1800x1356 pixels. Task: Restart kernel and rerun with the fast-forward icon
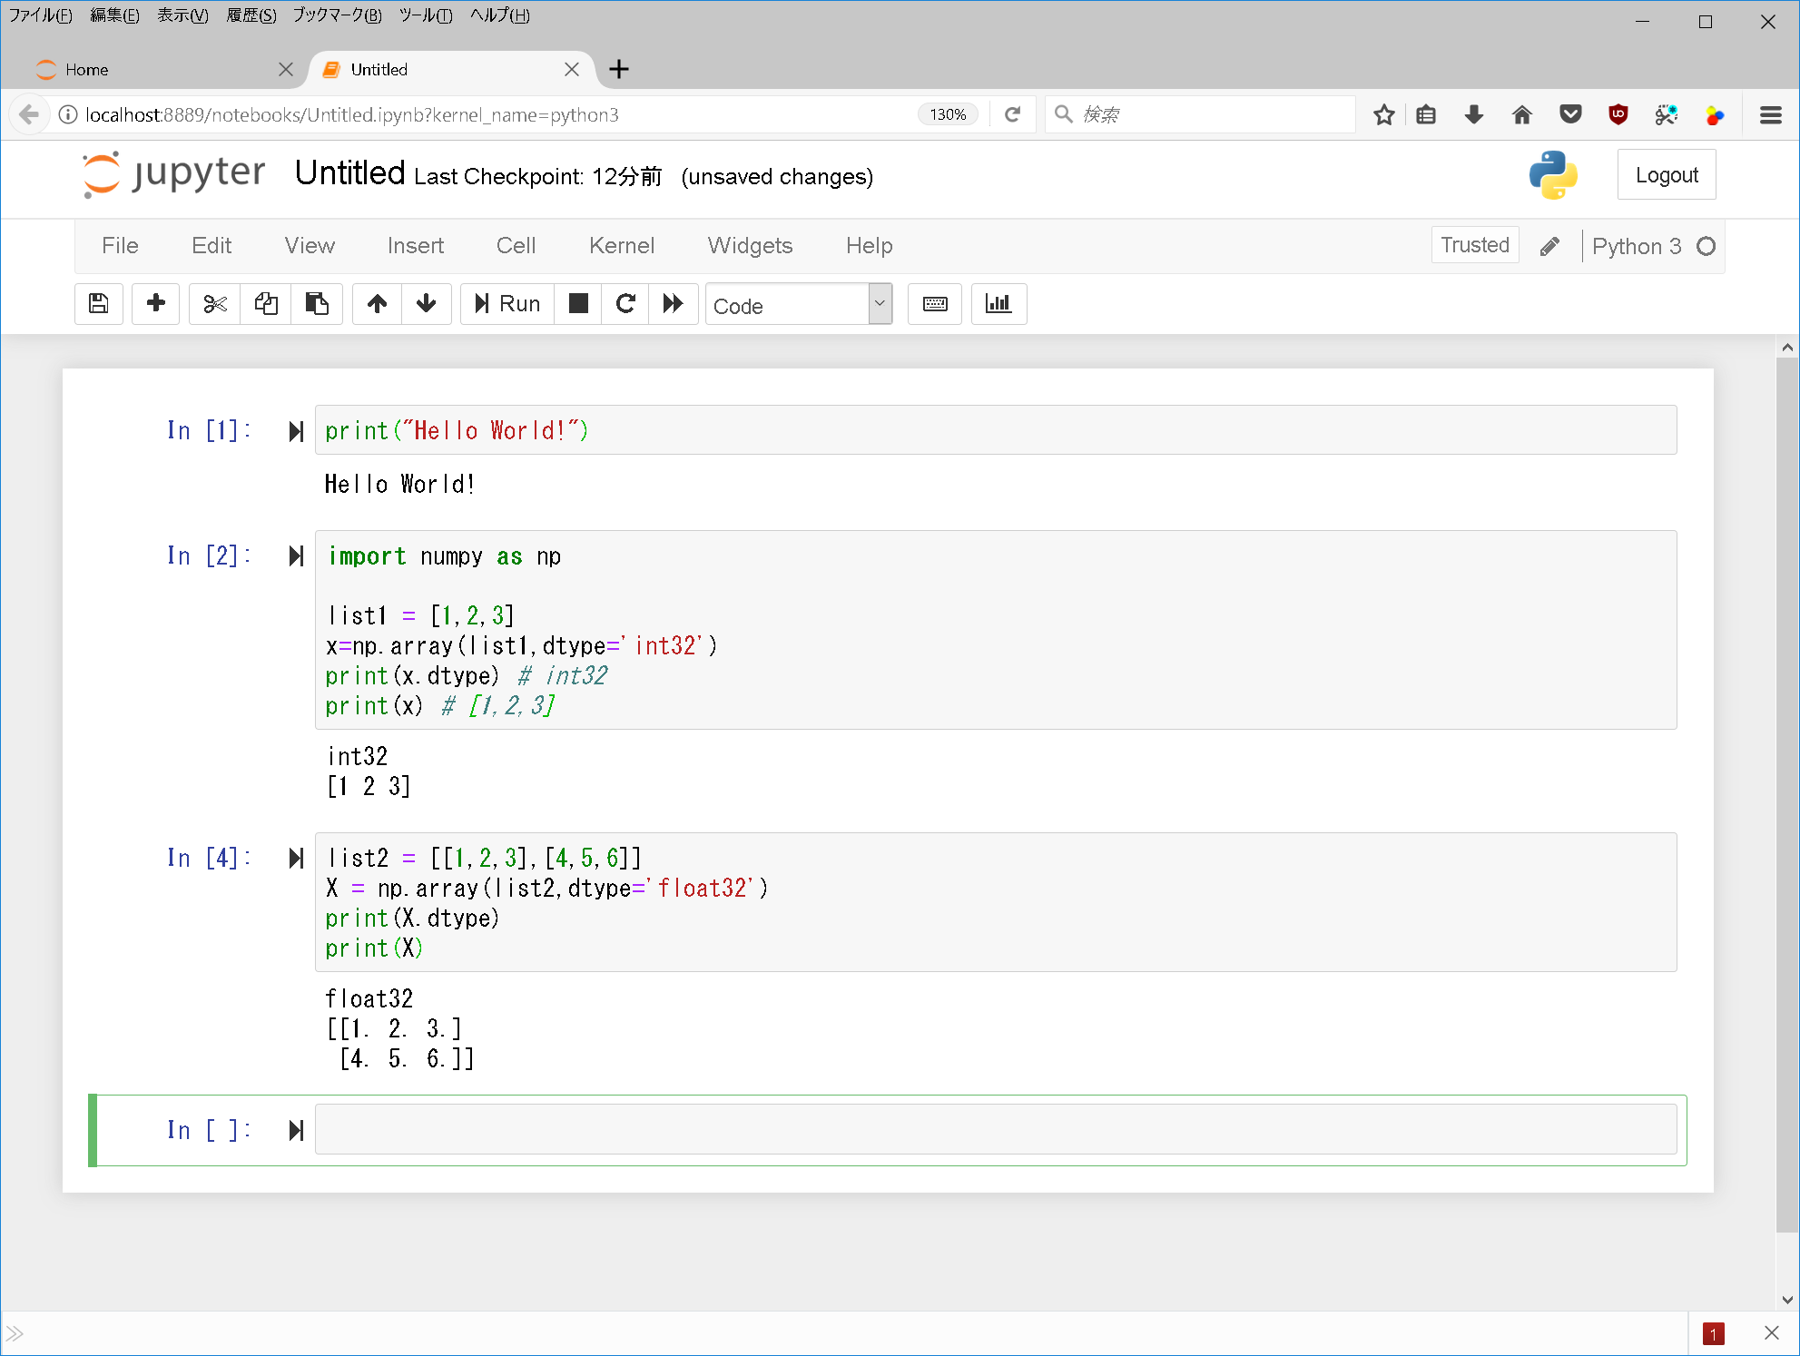pos(673,304)
